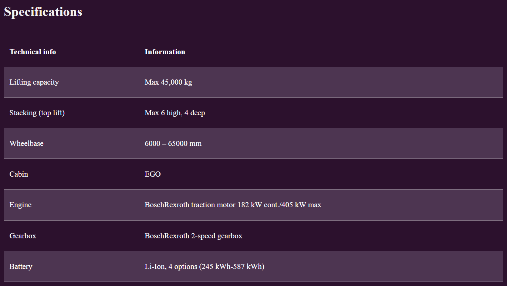Image resolution: width=507 pixels, height=286 pixels.
Task: Click the 'Li-Ion, 4 options' text
Action: point(171,266)
